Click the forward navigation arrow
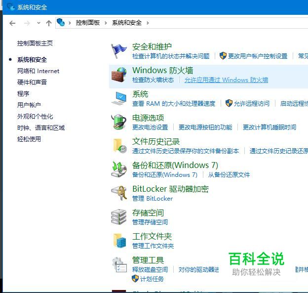 (x=27, y=23)
